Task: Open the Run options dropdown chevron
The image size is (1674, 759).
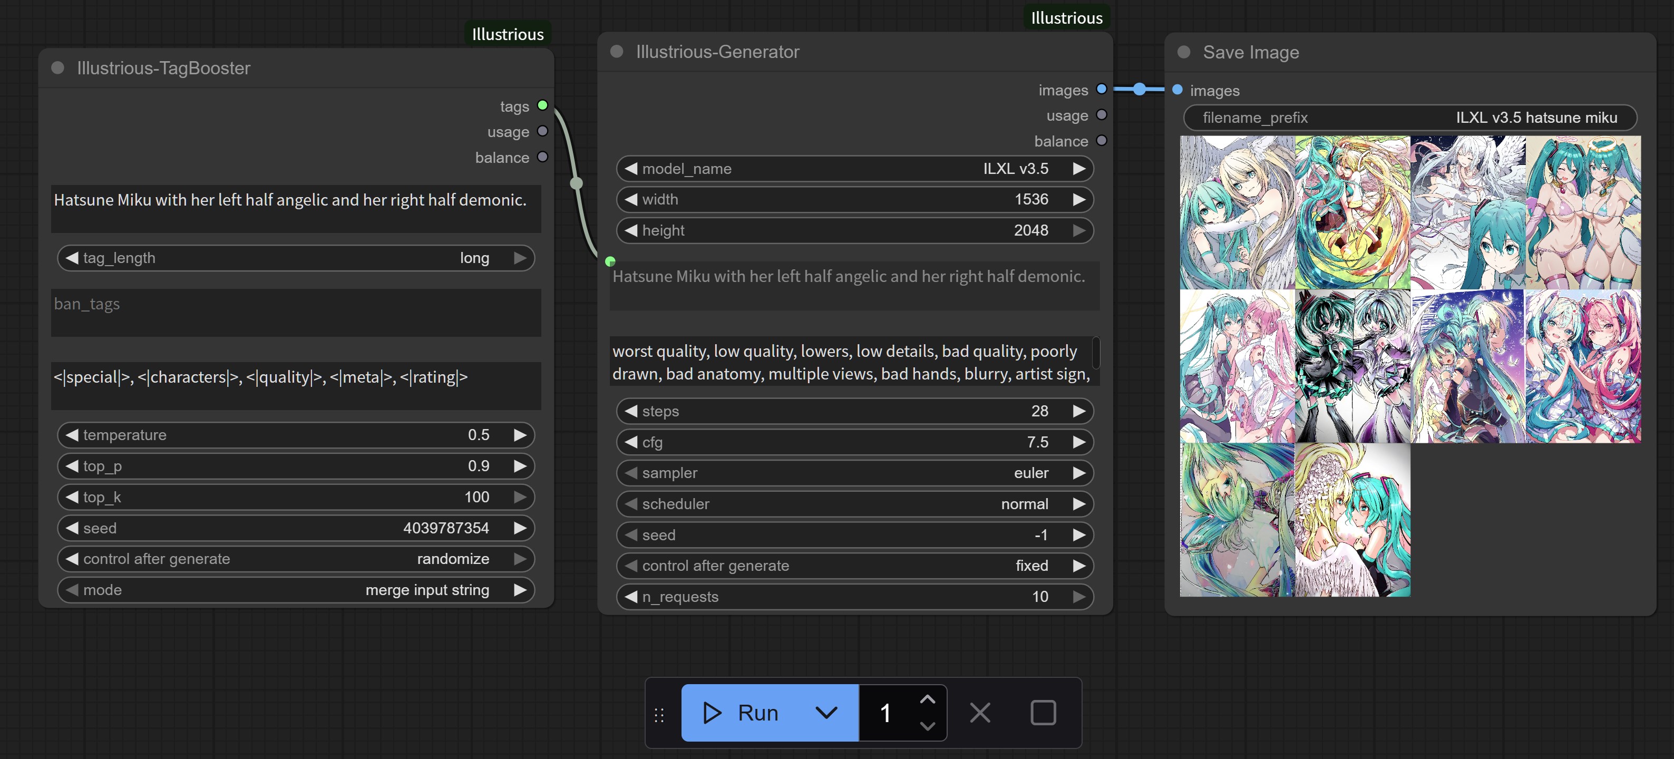Action: [x=826, y=713]
